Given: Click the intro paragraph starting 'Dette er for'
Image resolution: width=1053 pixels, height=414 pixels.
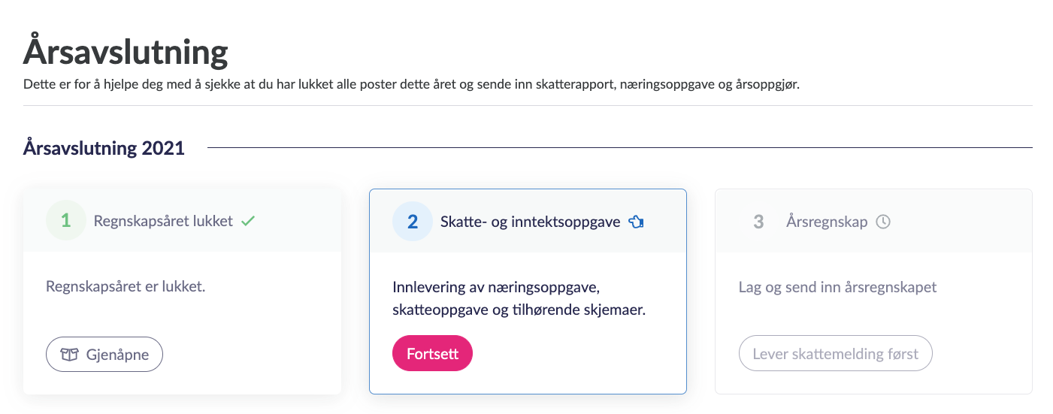Looking at the screenshot, I should coord(412,85).
